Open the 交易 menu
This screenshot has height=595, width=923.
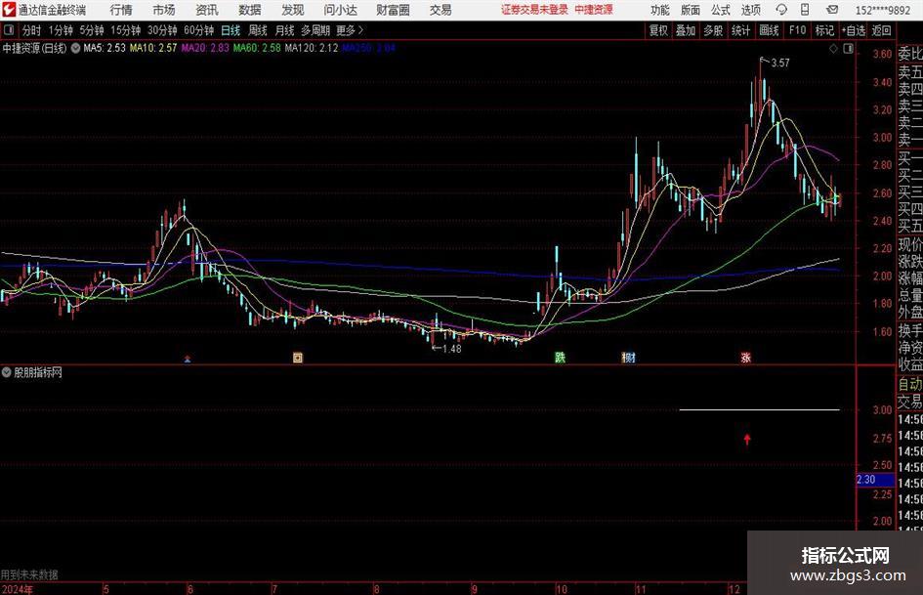click(441, 10)
